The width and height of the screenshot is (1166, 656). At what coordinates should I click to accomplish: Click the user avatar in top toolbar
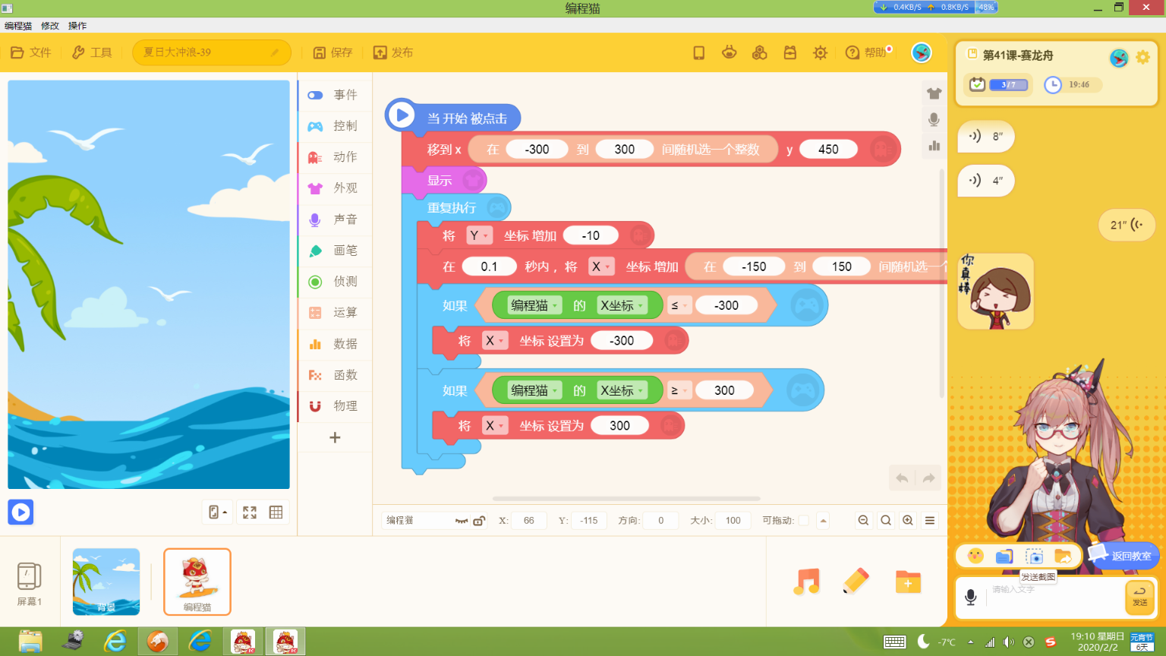(921, 52)
